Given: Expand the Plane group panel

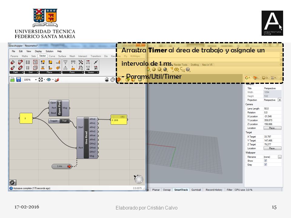Looking at the screenshot, I should tap(60, 72).
